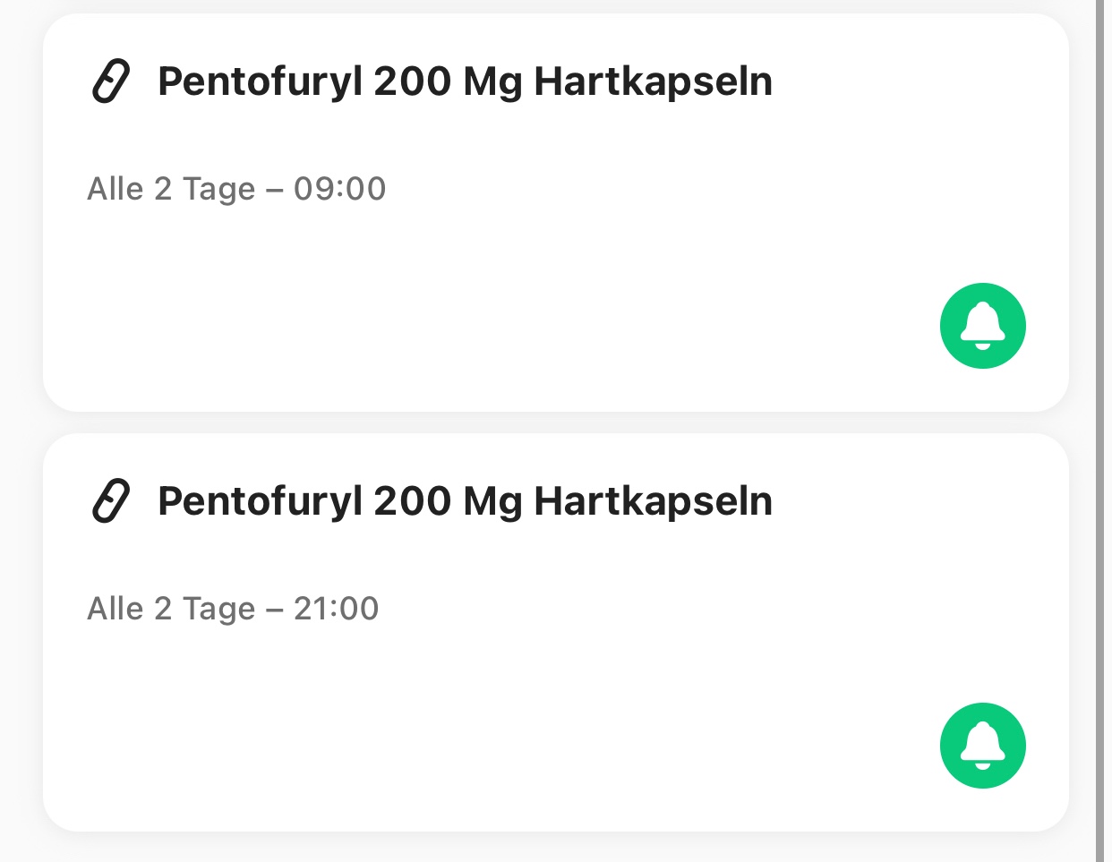This screenshot has height=862, width=1112.
Task: Click "Alle 2 Tage" in the lower card
Action: click(171, 609)
